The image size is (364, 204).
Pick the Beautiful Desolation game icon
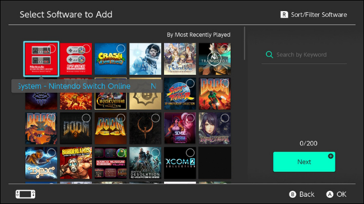click(x=146, y=163)
